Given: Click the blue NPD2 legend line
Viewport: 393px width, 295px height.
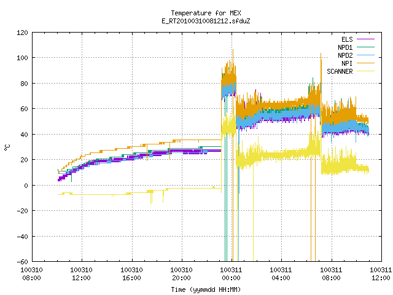Looking at the screenshot, I should [365, 55].
